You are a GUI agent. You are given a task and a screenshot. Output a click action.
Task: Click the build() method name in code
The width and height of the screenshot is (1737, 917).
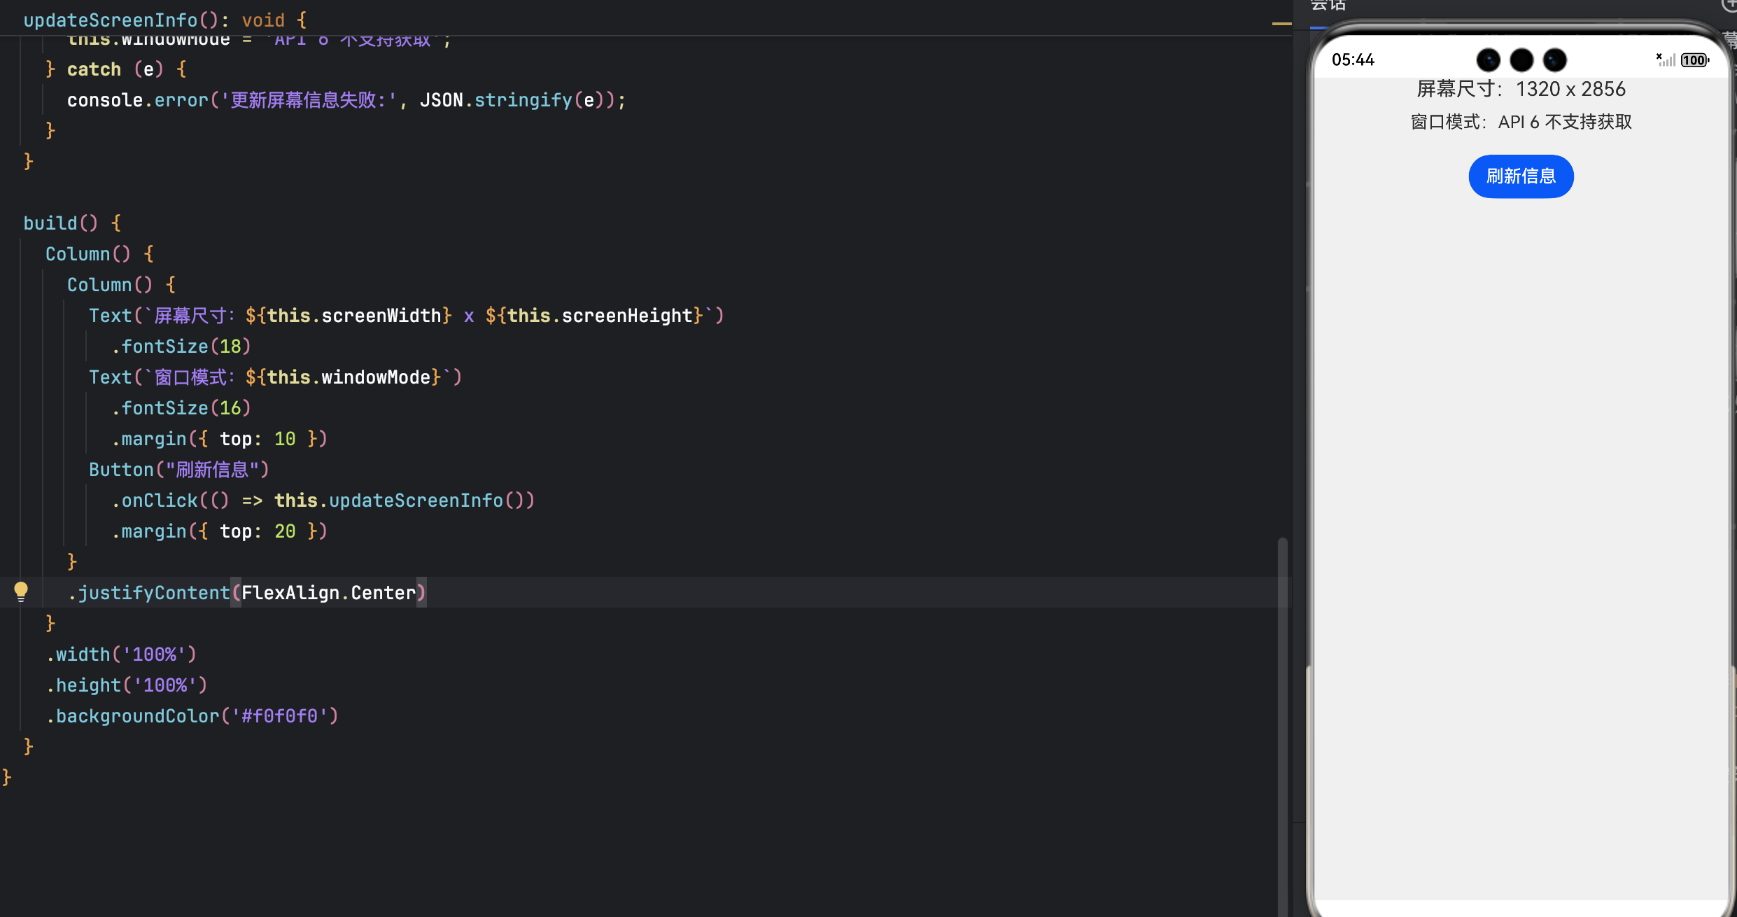[50, 223]
